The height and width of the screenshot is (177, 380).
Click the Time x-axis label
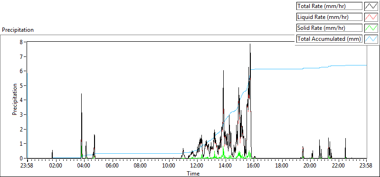(x=193, y=173)
